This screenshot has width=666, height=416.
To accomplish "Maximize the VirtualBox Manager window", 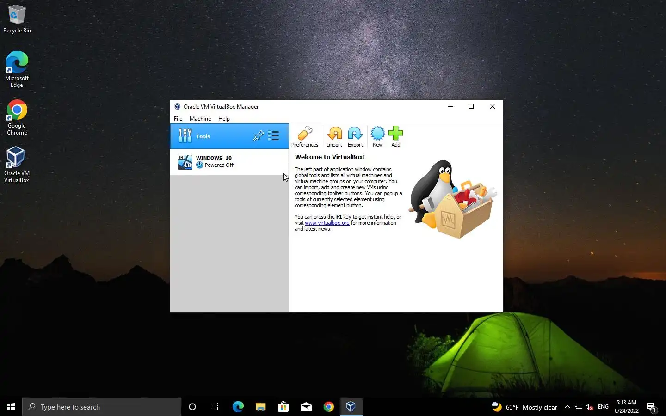I will pos(471,106).
